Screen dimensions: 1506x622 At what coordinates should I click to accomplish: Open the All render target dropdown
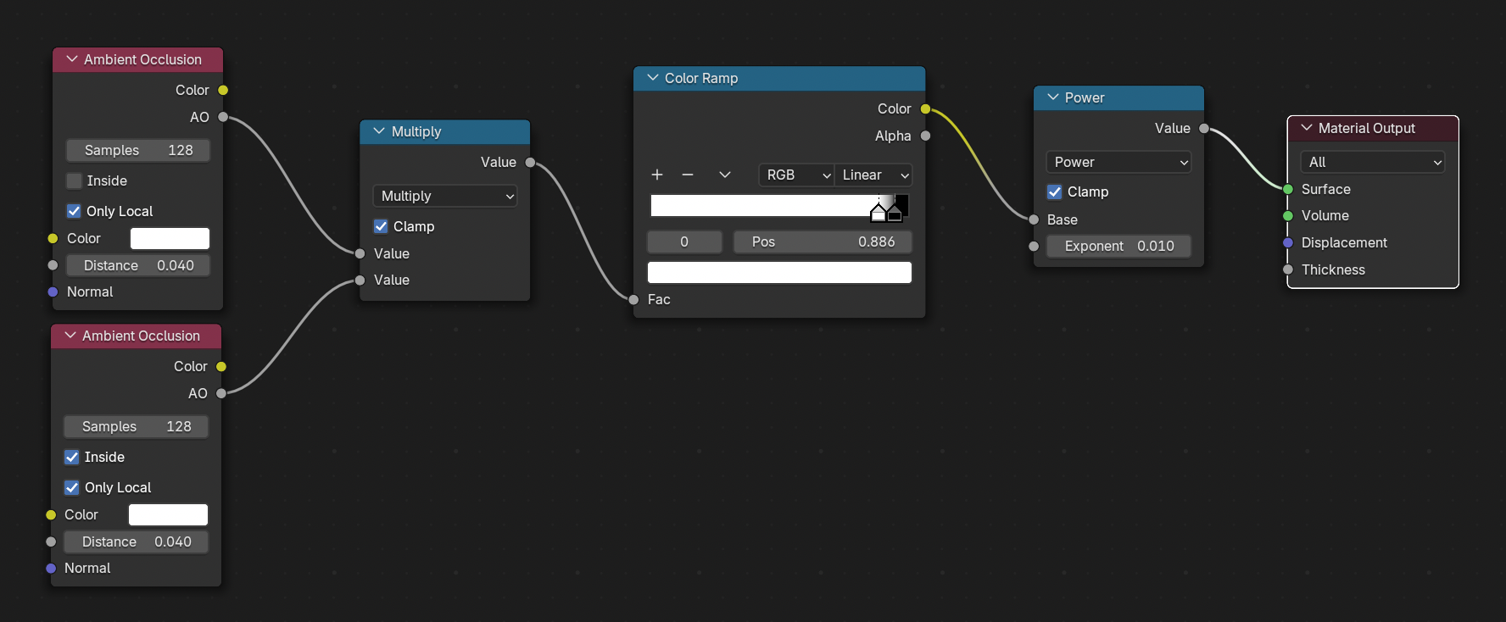(1372, 162)
